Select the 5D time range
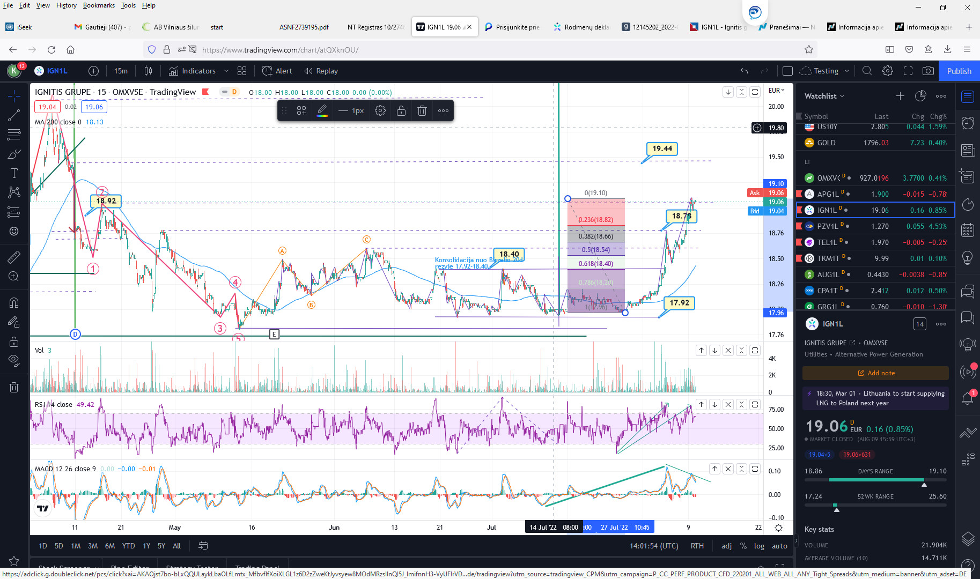The width and height of the screenshot is (980, 579). pyautogui.click(x=59, y=546)
